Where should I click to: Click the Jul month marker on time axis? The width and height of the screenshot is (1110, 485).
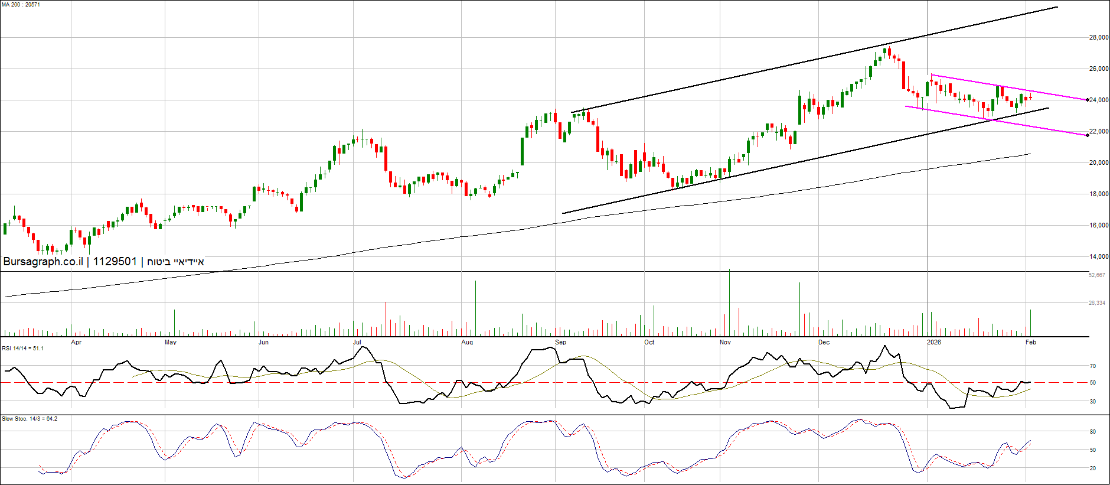[x=357, y=342]
